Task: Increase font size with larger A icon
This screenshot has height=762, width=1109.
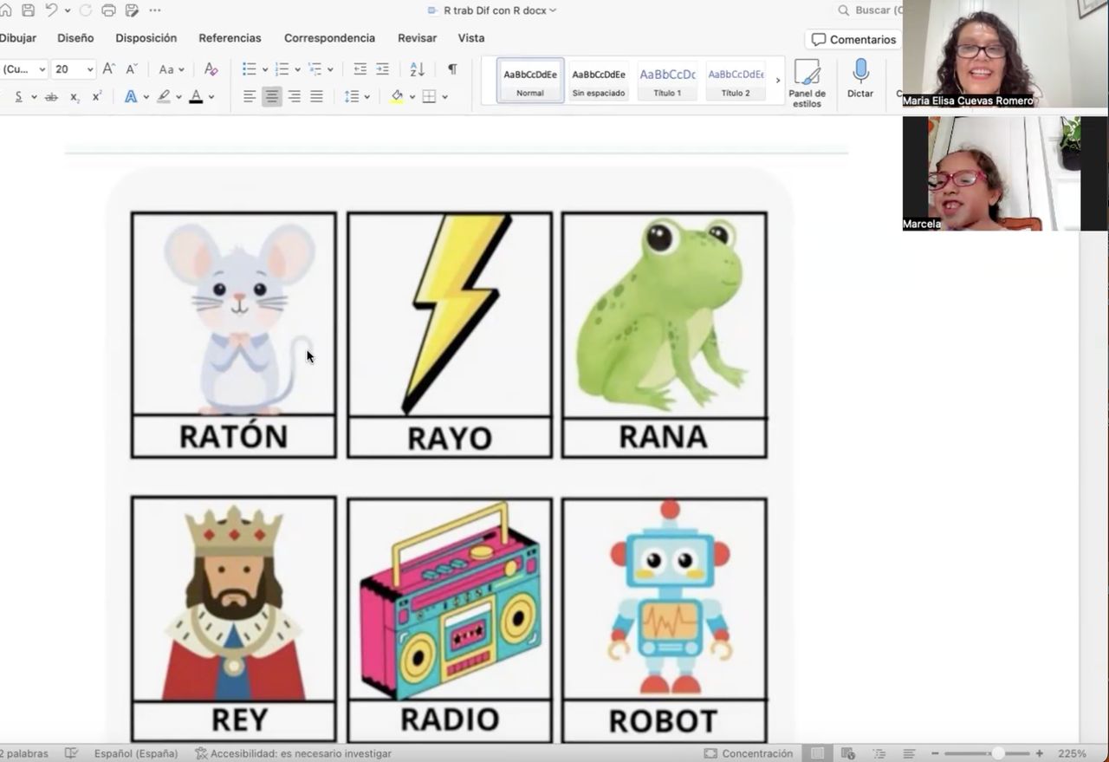Action: (x=108, y=69)
